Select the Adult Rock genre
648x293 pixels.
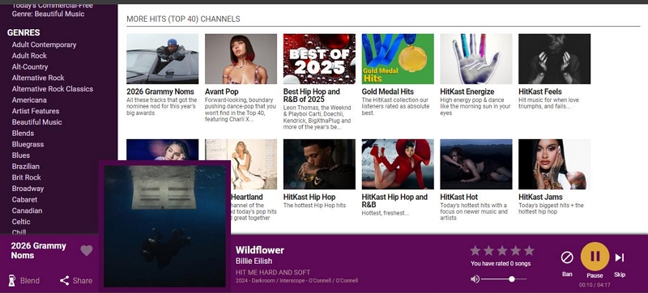point(29,56)
